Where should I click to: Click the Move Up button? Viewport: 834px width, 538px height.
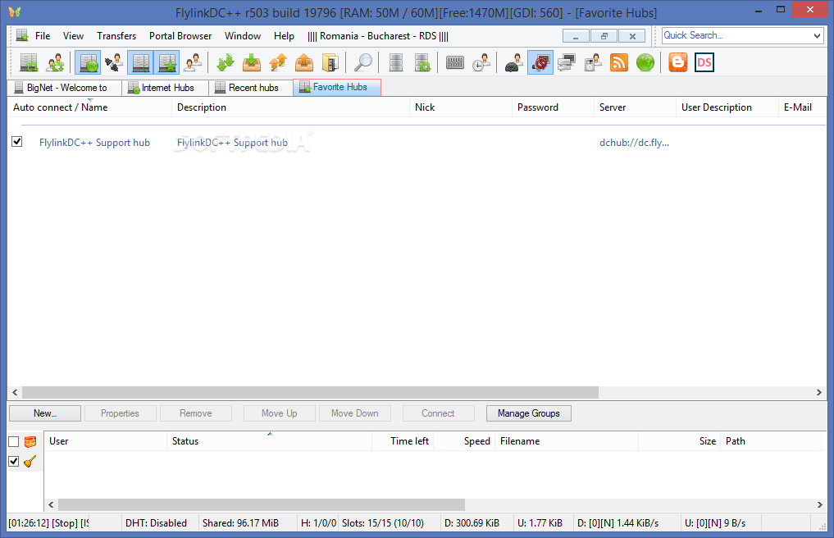coord(280,413)
